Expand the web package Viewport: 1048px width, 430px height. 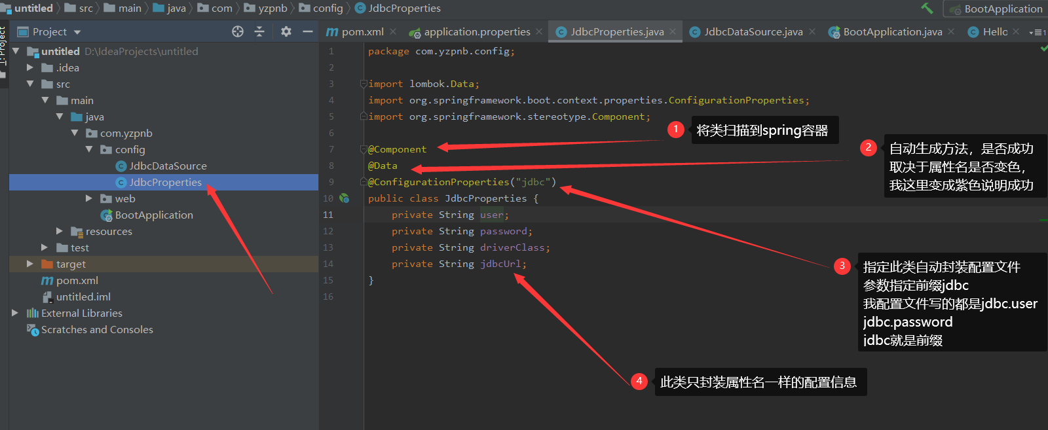[x=89, y=198]
